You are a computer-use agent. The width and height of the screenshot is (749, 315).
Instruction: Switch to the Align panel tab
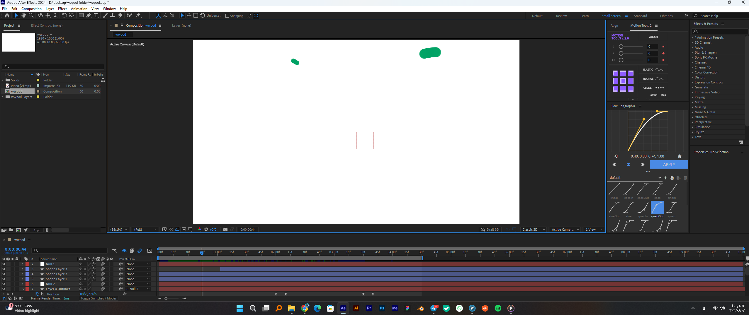tap(614, 25)
